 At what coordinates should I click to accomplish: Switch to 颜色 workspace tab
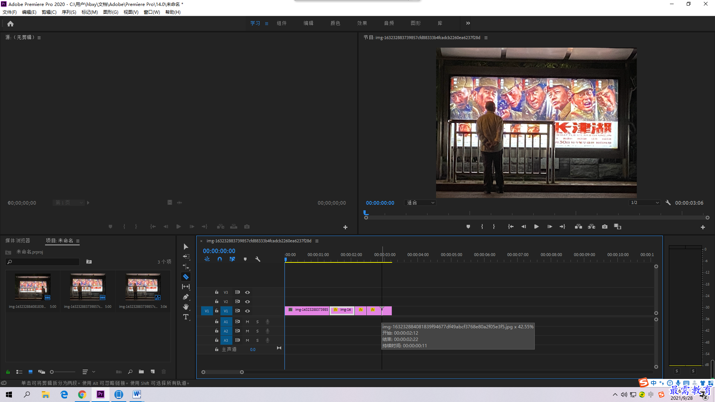(x=336, y=23)
